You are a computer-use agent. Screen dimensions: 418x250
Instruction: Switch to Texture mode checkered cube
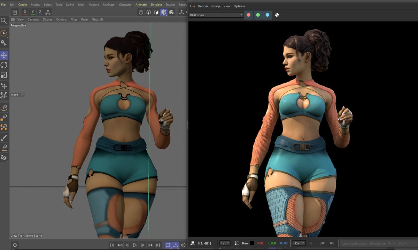(172, 12)
